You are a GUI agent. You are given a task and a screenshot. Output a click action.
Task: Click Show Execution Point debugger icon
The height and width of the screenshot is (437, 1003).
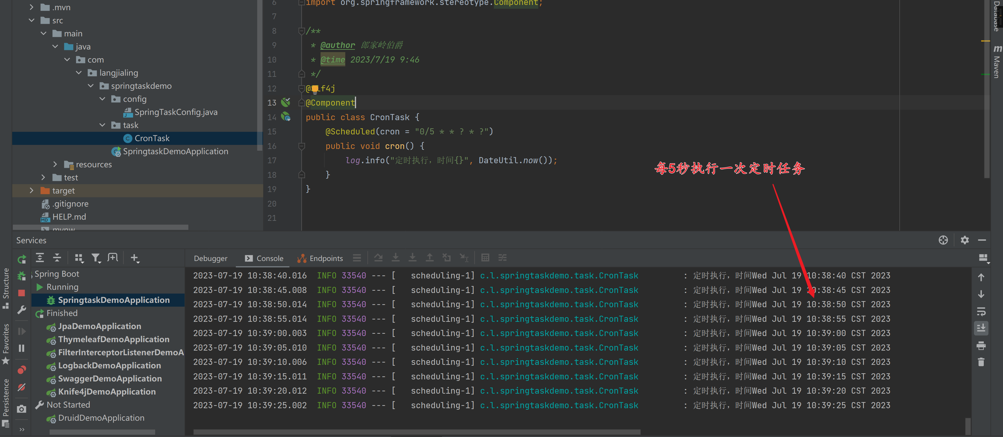(378, 257)
